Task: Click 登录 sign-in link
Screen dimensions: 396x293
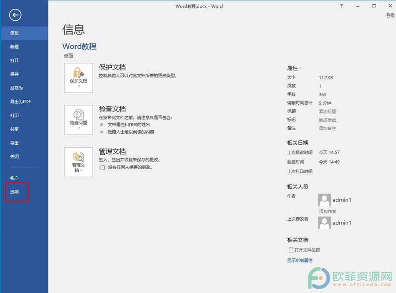Action: [390, 15]
